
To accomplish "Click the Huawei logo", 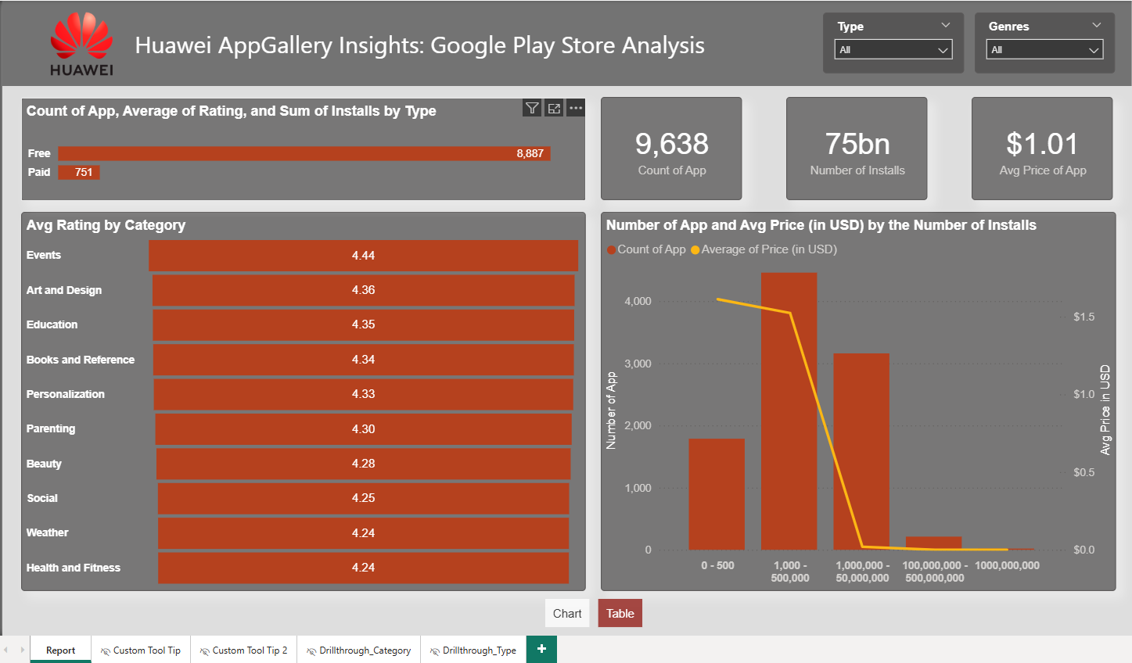I will tap(81, 45).
